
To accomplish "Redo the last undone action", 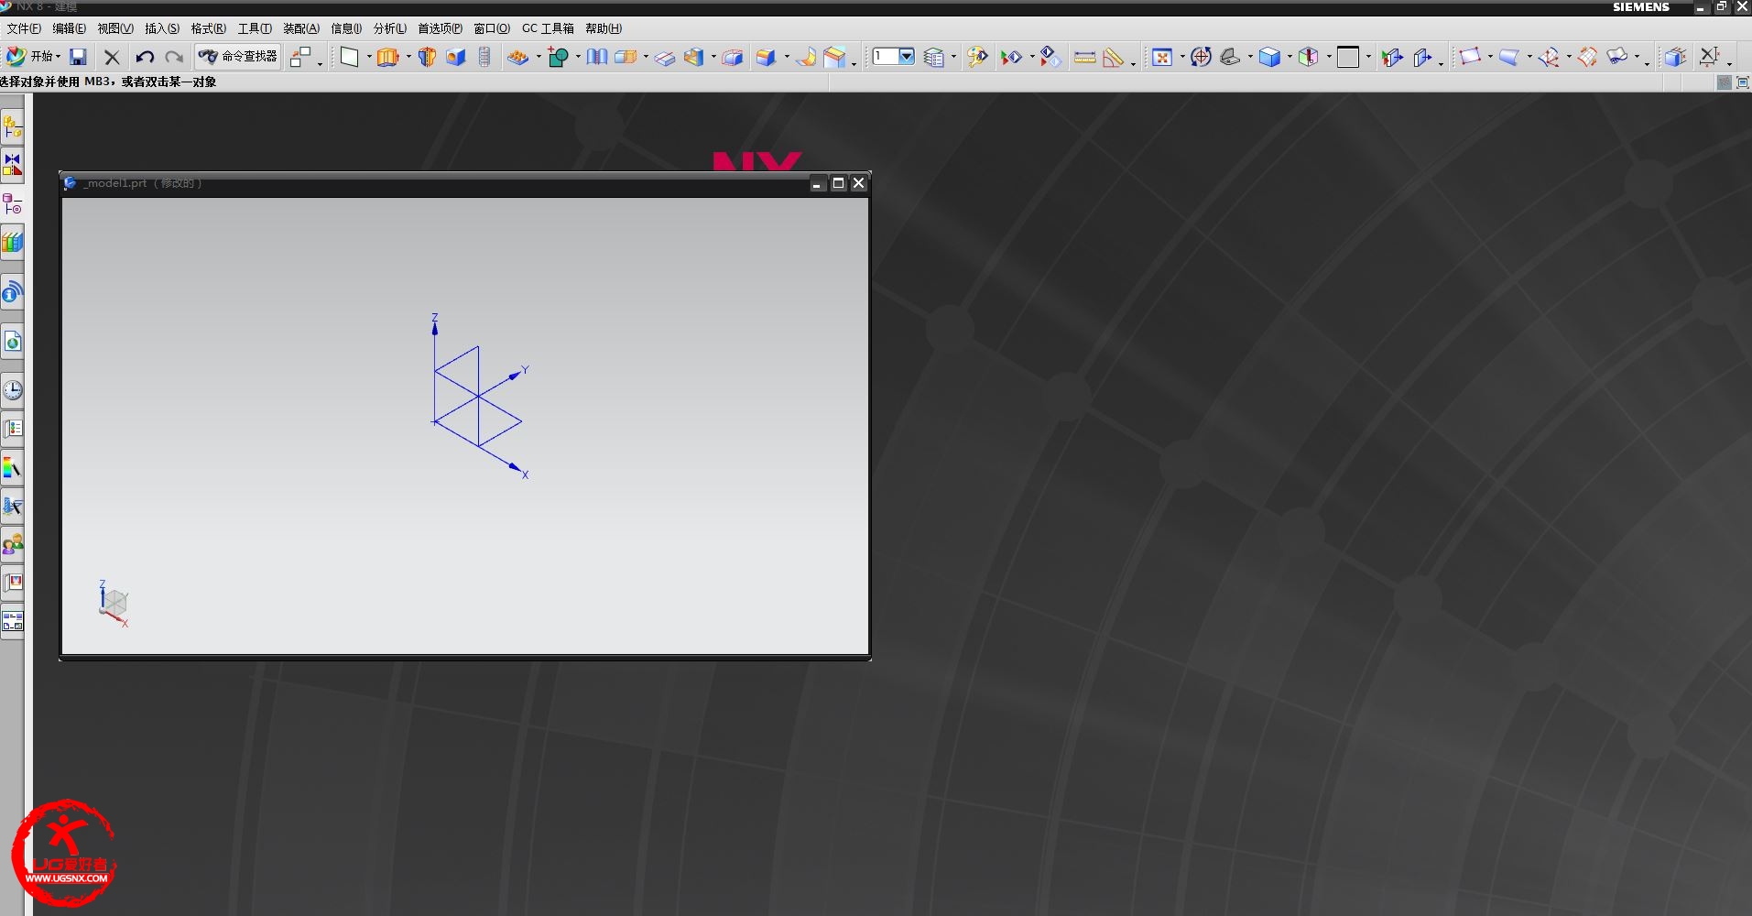I will (x=174, y=58).
